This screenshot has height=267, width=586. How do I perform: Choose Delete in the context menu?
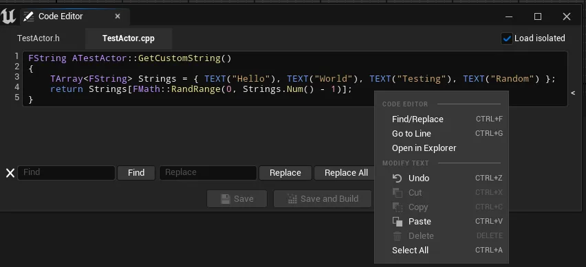point(442,236)
